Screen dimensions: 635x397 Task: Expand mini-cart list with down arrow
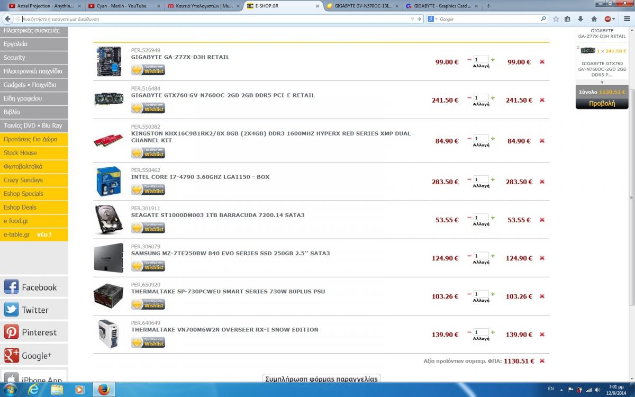602,82
